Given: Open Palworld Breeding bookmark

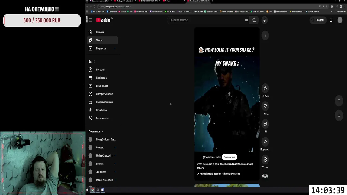Looking at the screenshot, I should click(x=296, y=12).
